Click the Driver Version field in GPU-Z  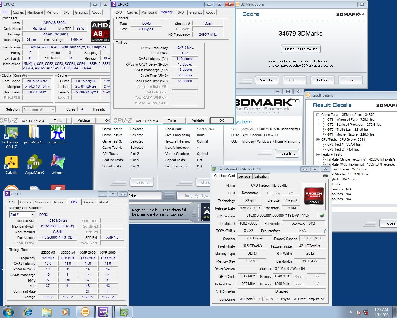282,269
